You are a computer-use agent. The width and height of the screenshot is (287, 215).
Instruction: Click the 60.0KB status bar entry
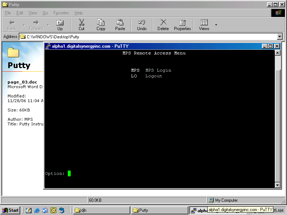(95, 200)
